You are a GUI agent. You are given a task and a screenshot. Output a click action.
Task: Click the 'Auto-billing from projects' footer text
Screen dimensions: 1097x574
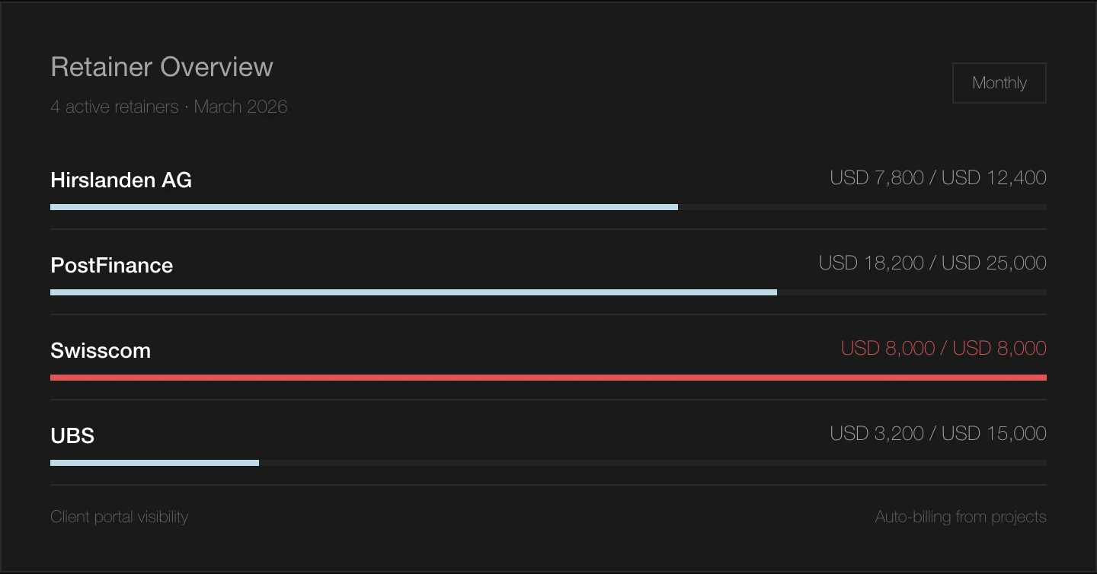960,517
